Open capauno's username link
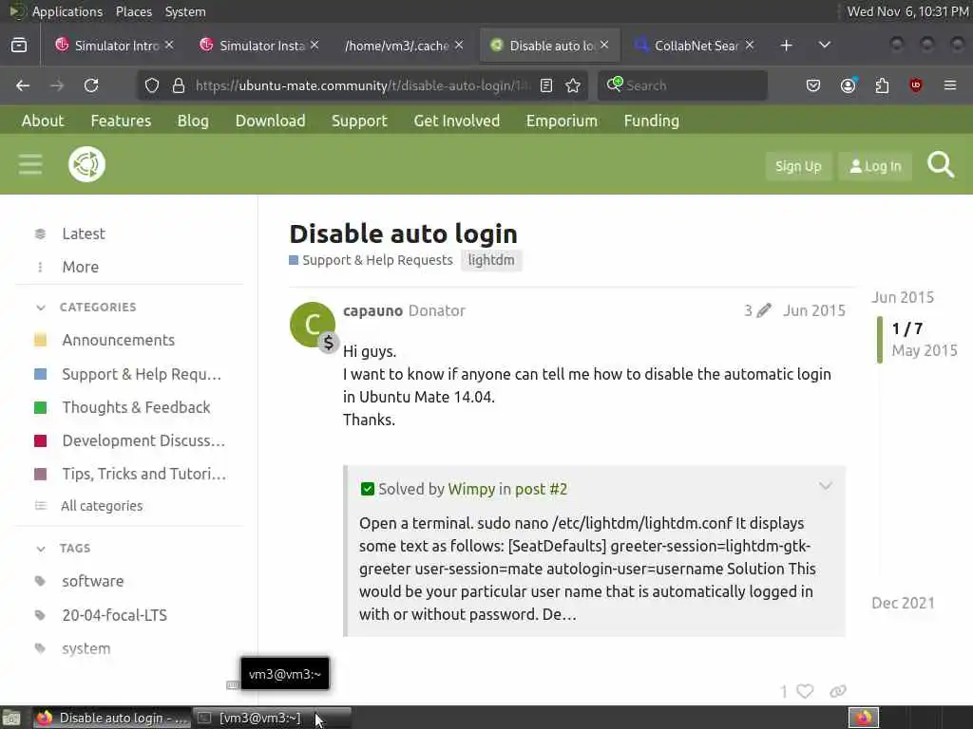Image resolution: width=973 pixels, height=729 pixels. coord(372,310)
